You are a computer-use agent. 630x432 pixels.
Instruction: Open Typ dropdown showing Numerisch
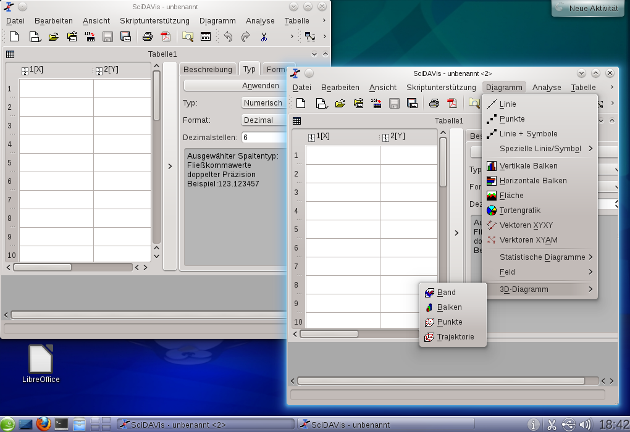[x=264, y=103]
